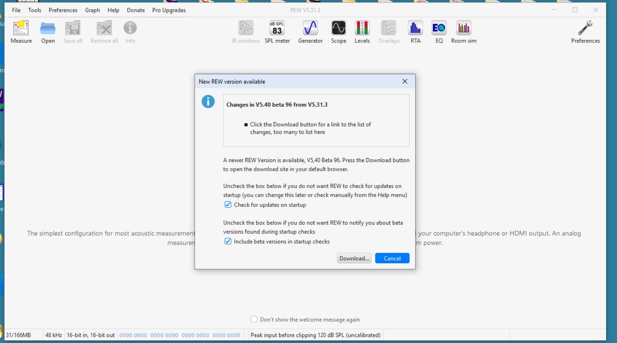Viewport: 617px width, 343px height.
Task: Open the Pro Upgrades menu
Action: (169, 10)
